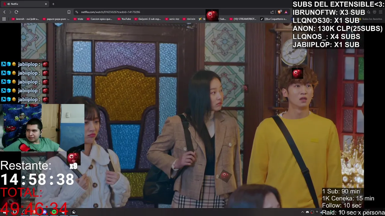
Task: Open the YouTube bookmark
Action: click(124, 19)
